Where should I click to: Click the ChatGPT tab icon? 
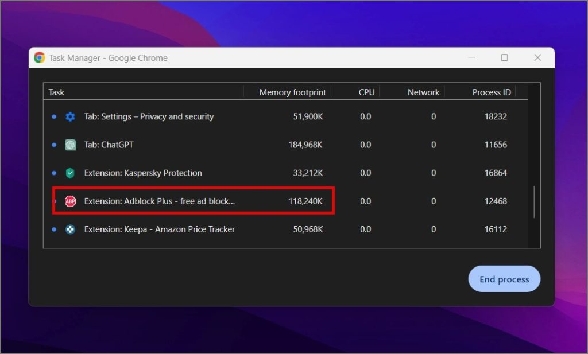tap(70, 145)
